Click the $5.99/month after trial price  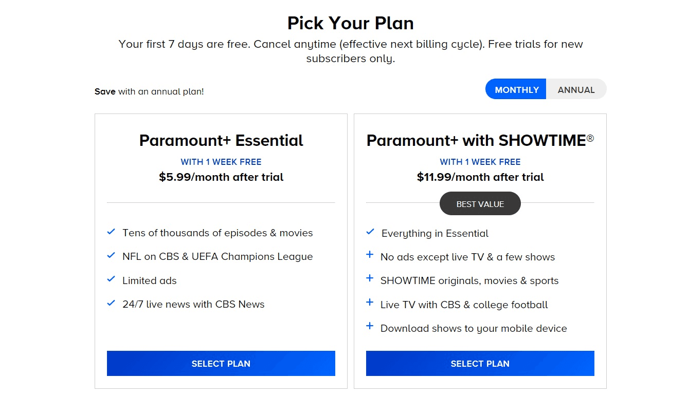click(x=221, y=177)
